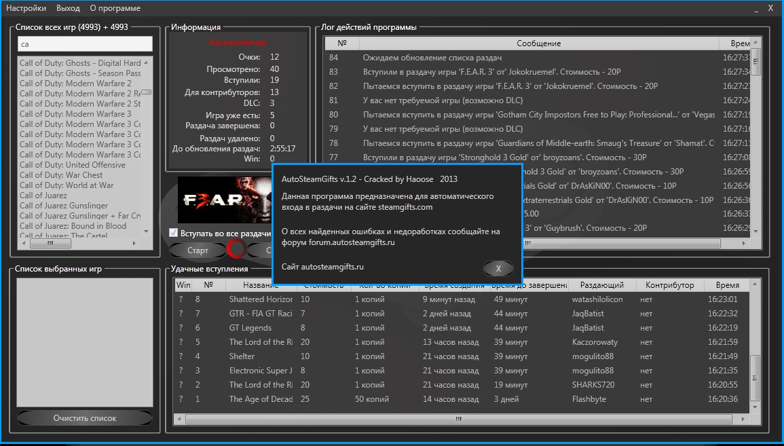Select 'Shelter' row in successful entries
Screen dimensions: 784x446
tap(462, 356)
